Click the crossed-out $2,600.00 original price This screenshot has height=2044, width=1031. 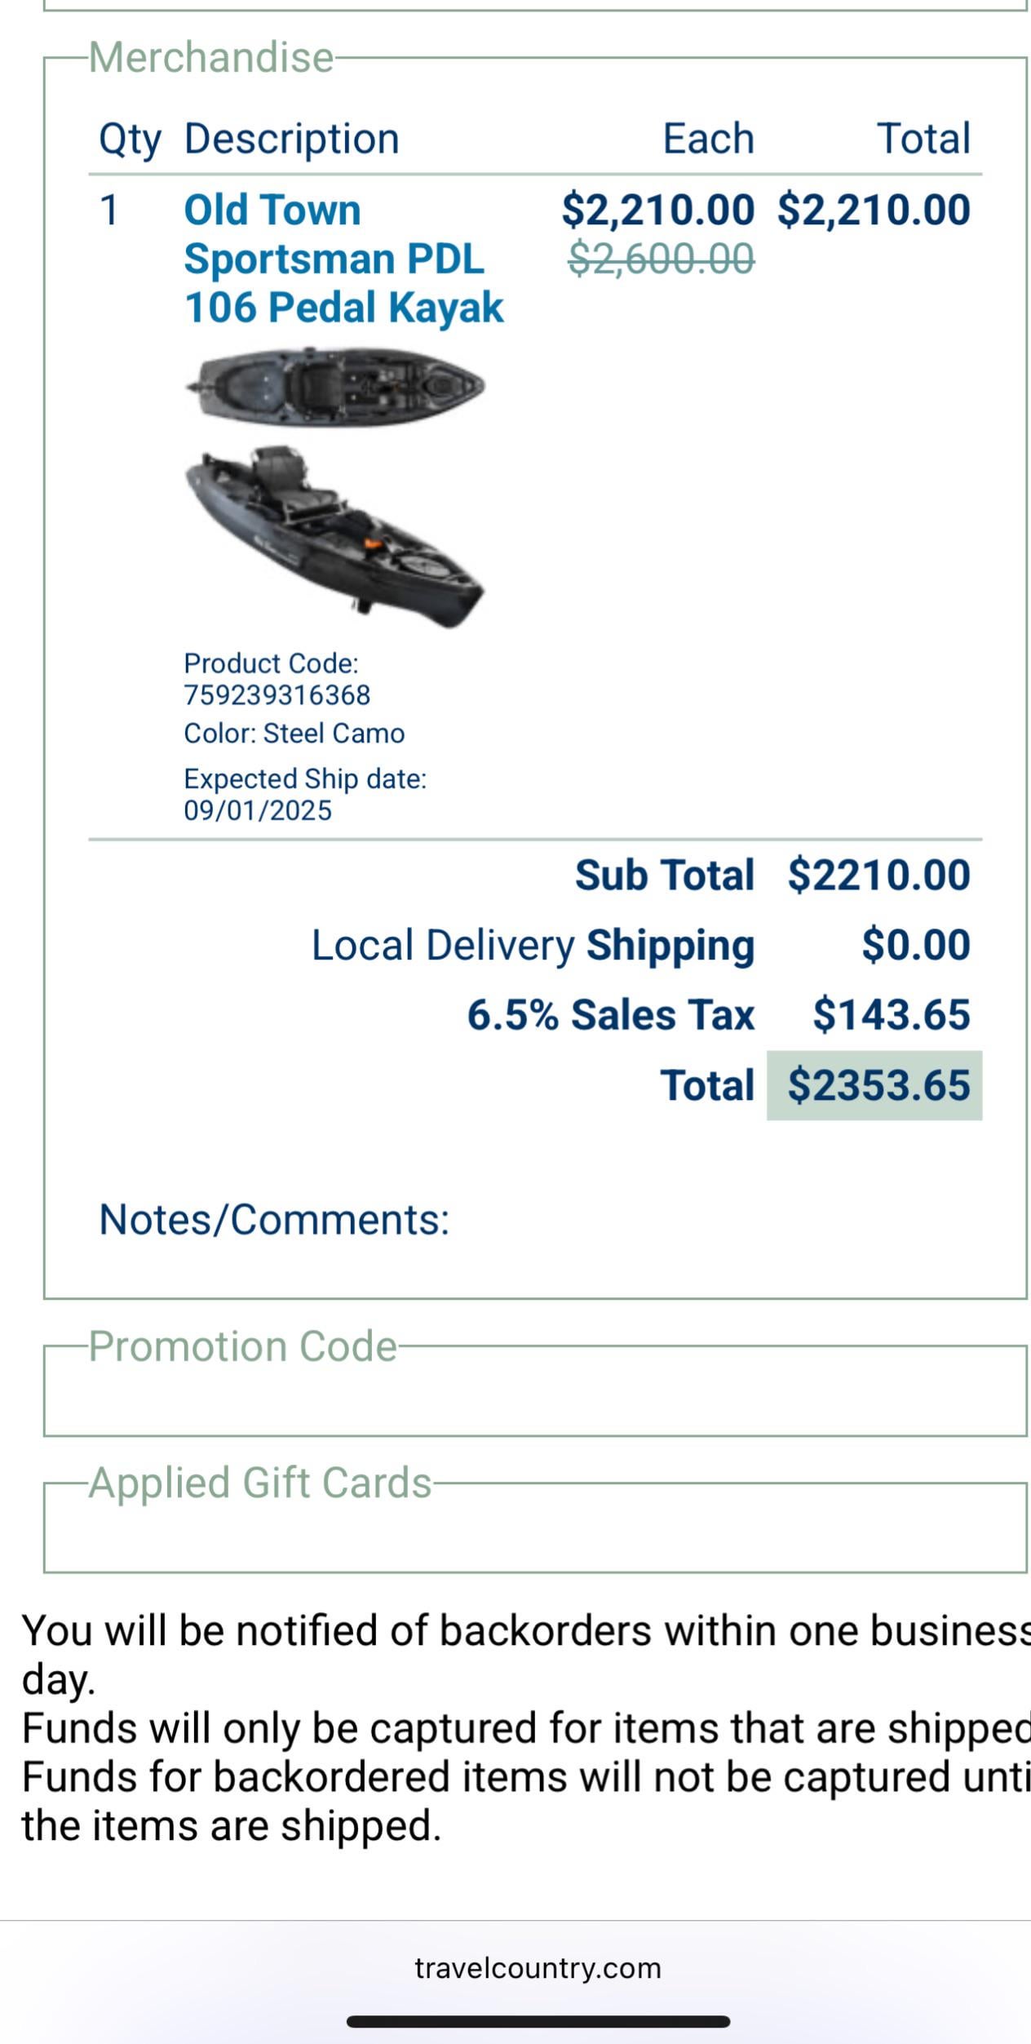(x=661, y=259)
